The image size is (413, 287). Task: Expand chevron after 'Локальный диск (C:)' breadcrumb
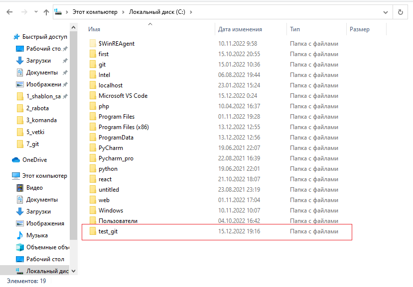pyautogui.click(x=191, y=12)
